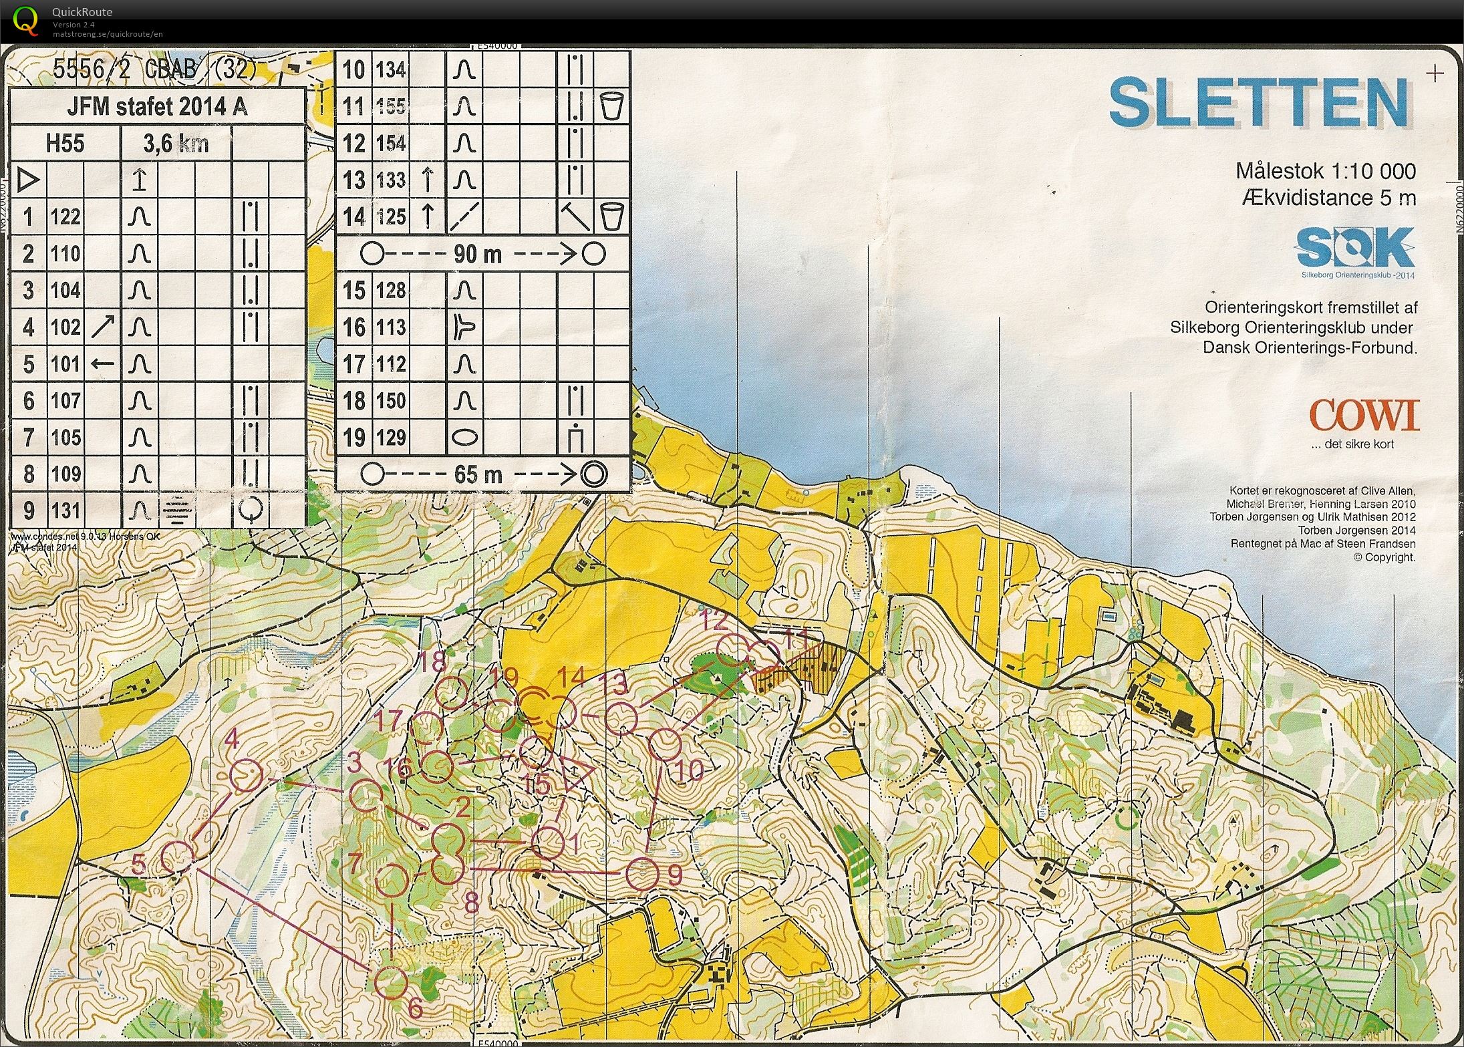Click the 'JFM stafet 2014 A' header
The image size is (1464, 1047).
point(158,107)
